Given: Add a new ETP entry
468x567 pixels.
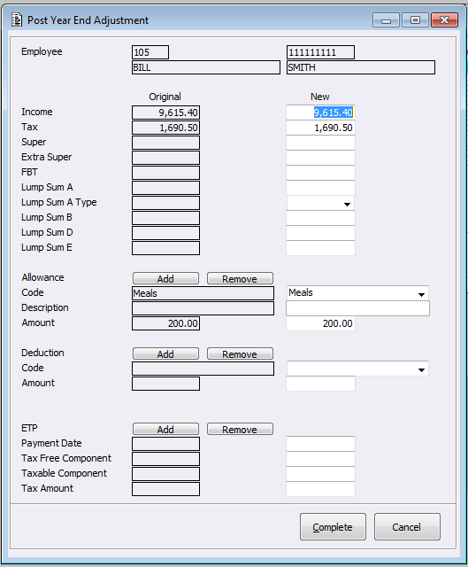Looking at the screenshot, I should coord(165,429).
